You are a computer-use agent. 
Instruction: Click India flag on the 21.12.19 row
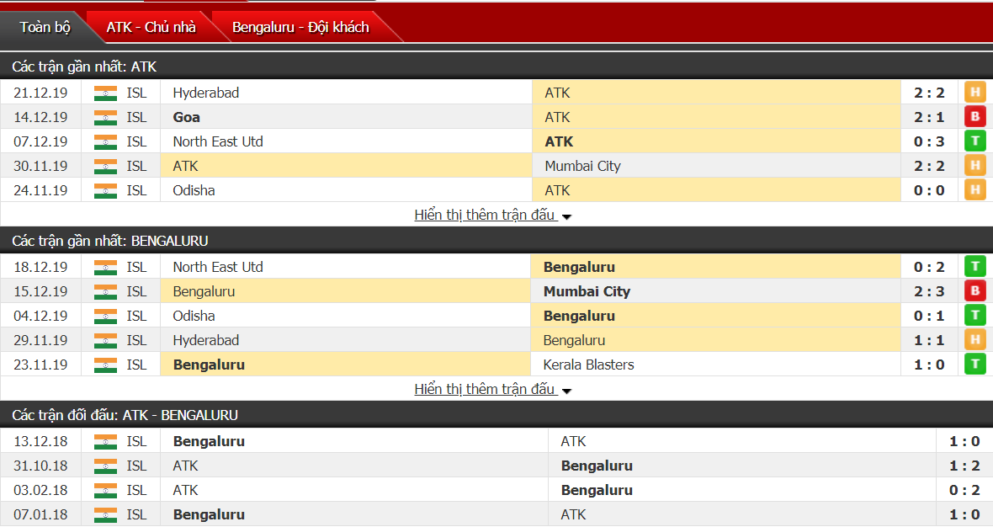pos(105,93)
